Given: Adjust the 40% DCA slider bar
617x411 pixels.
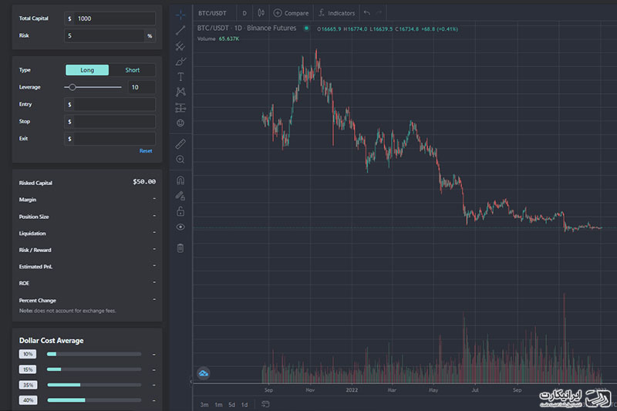Looking at the screenshot, I should [94, 400].
